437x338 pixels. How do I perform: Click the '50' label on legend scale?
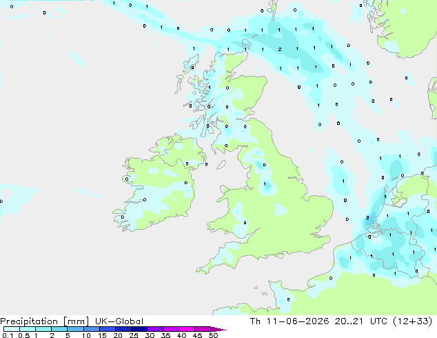(213, 335)
